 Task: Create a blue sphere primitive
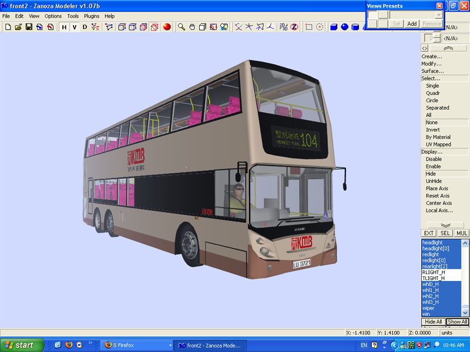pyautogui.click(x=345, y=27)
